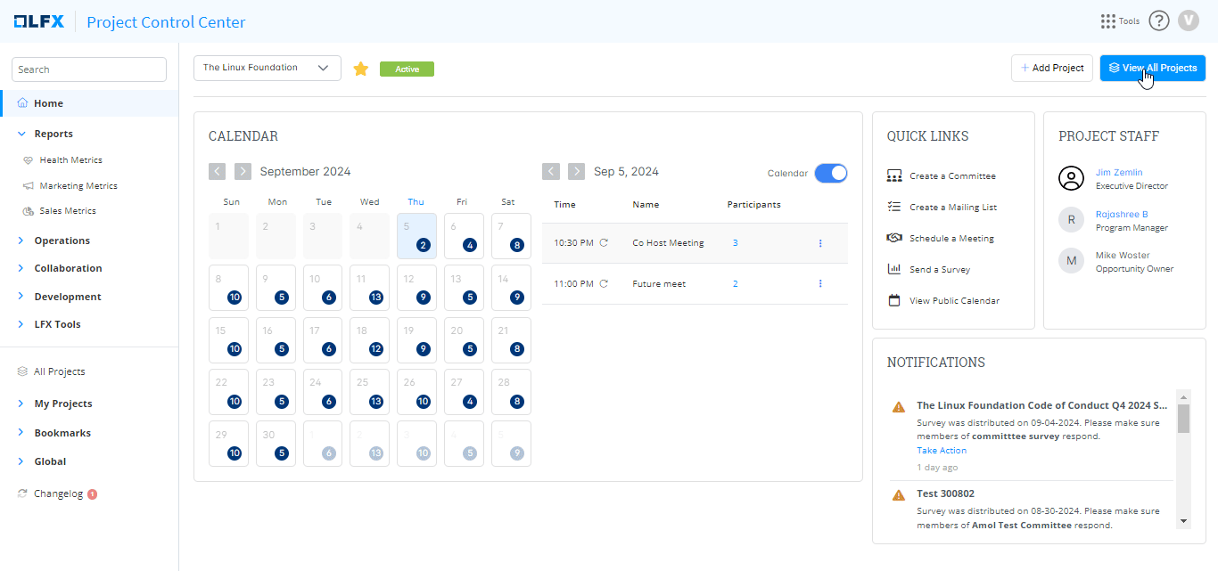Screen dimensions: 1218x571
Task: Click the Add Project button
Action: tap(1051, 69)
